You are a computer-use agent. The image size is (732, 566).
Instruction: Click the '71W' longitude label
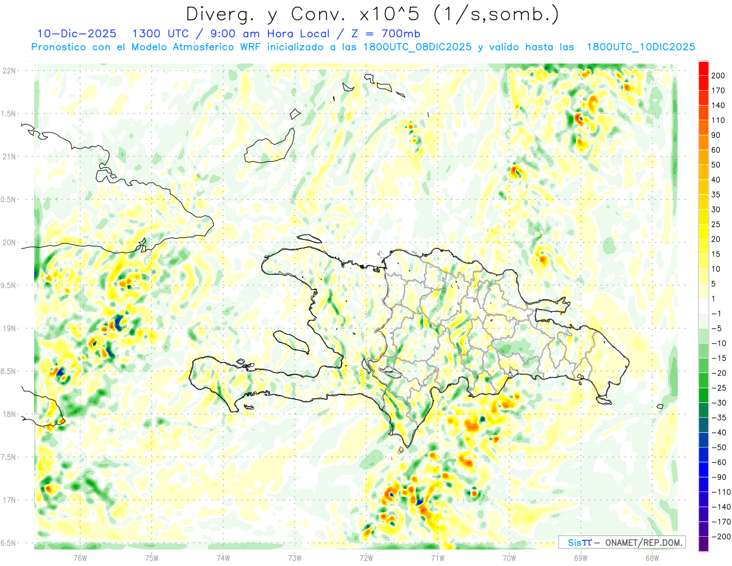(437, 557)
